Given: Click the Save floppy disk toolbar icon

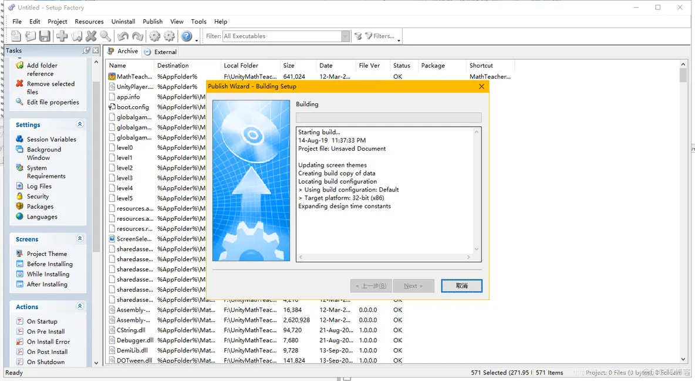Looking at the screenshot, I should [x=45, y=36].
